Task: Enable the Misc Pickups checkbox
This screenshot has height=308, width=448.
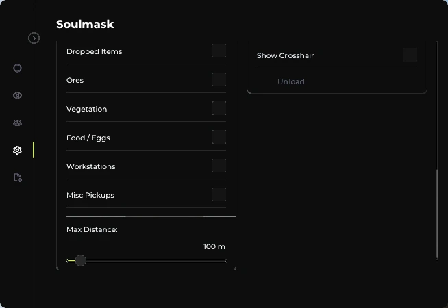Action: (x=219, y=194)
